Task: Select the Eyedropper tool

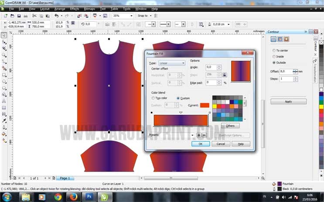Action: pos(4,121)
